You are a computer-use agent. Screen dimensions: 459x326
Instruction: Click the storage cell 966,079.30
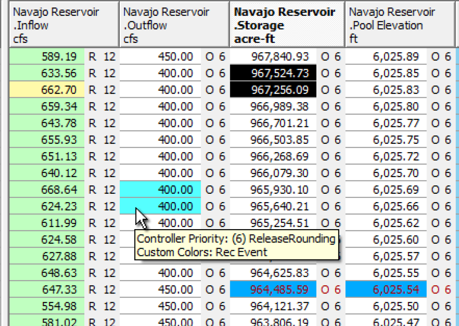273,173
